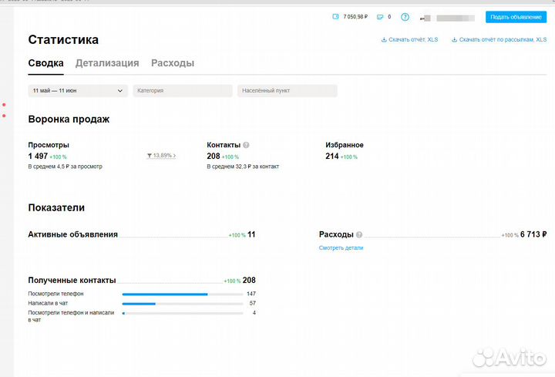Viewport: 555px width, 377px height.
Task: Click the Показатели heading
Action: click(x=56, y=208)
